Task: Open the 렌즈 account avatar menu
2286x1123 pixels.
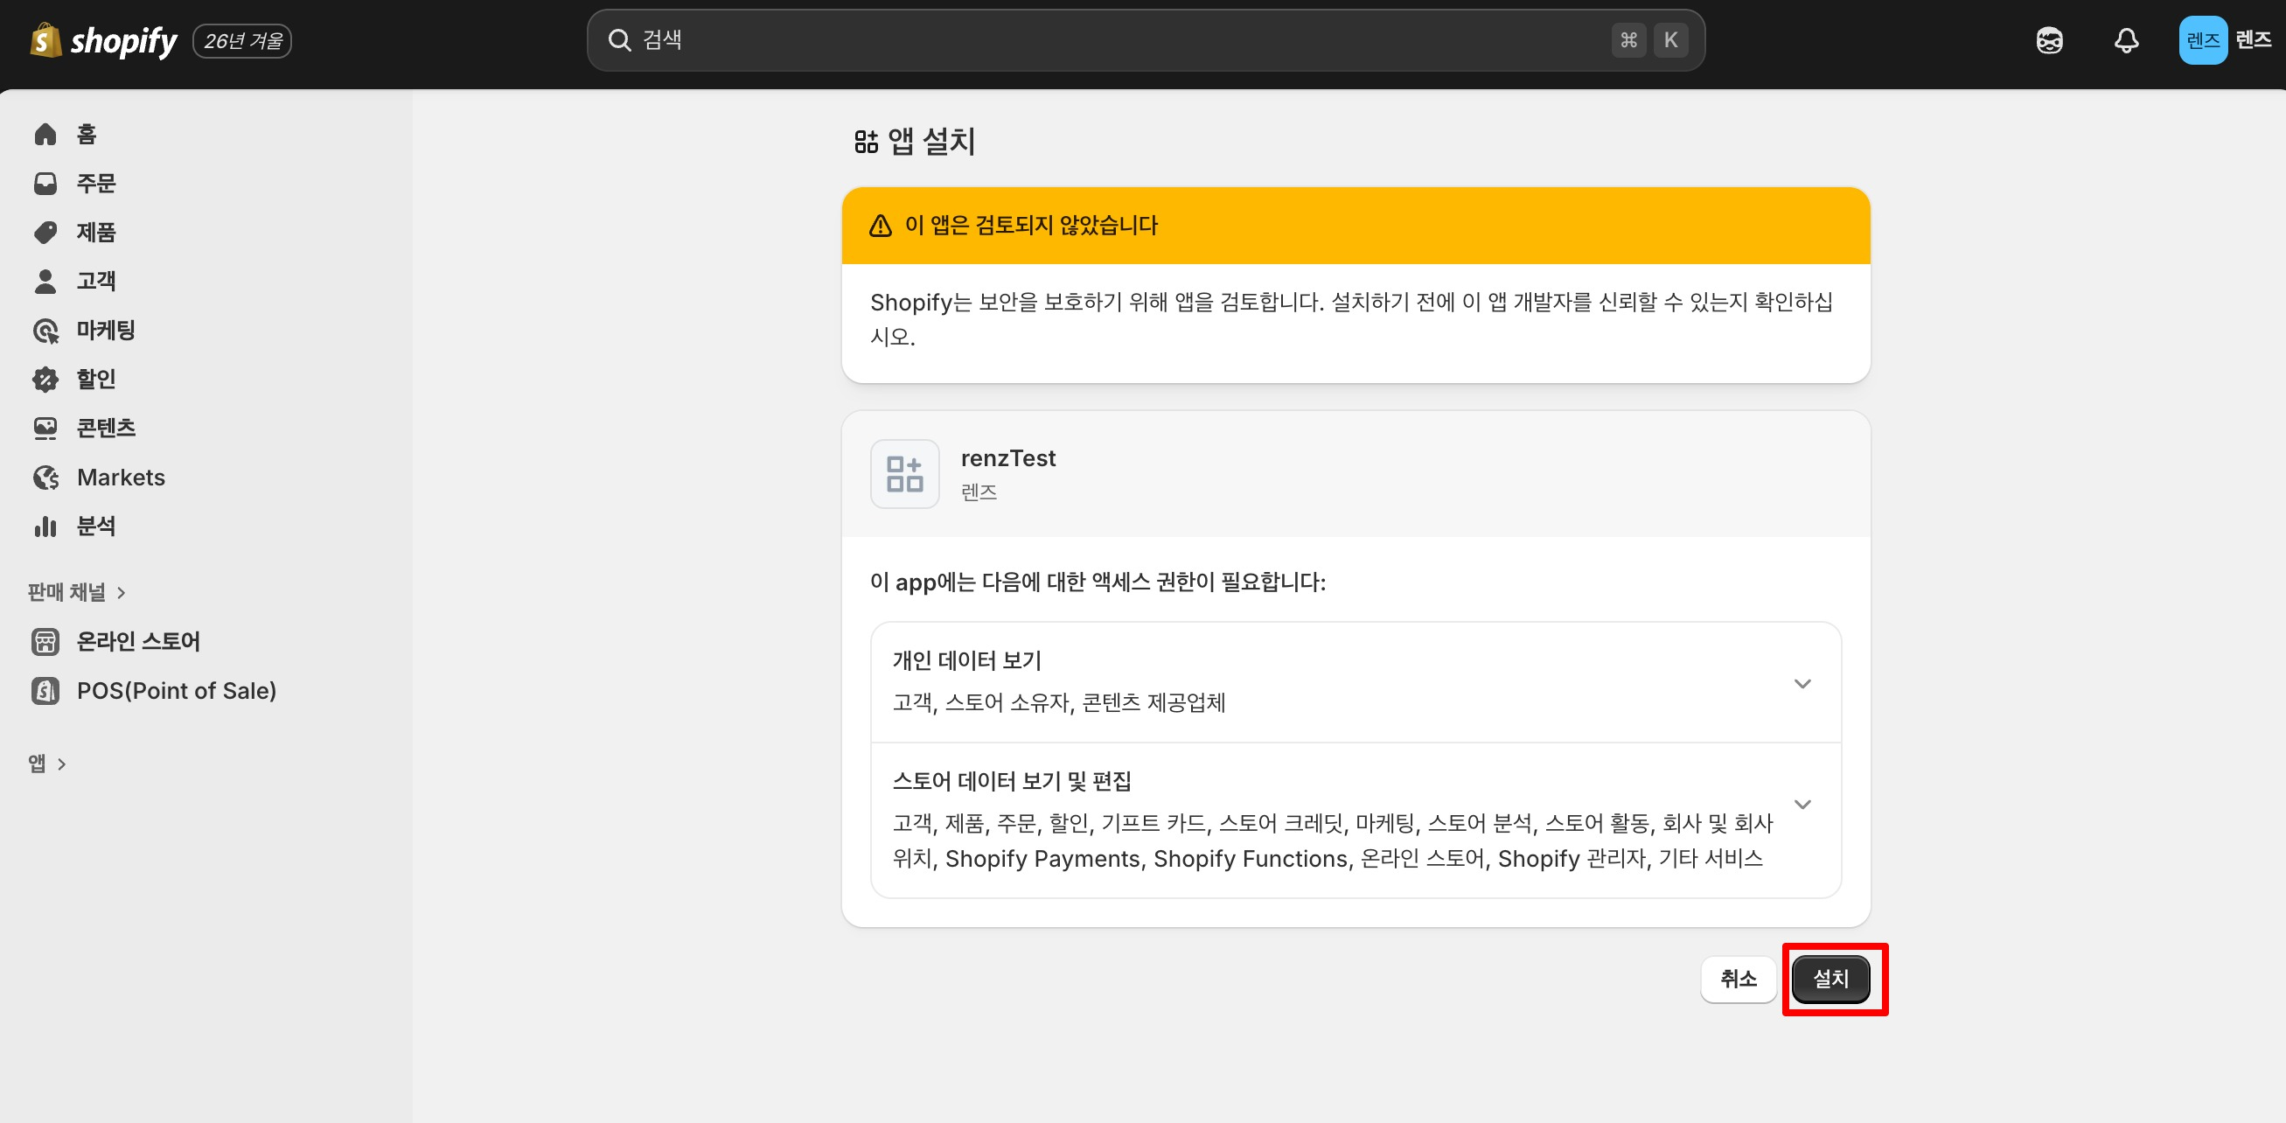Action: (2202, 40)
